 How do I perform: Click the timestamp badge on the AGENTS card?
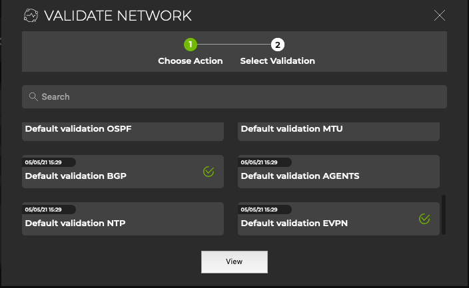tap(262, 162)
